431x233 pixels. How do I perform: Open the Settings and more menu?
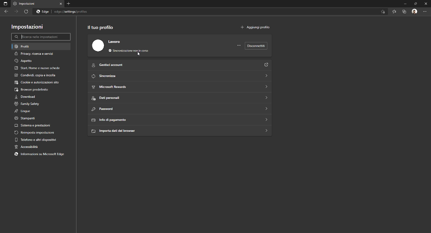click(425, 11)
